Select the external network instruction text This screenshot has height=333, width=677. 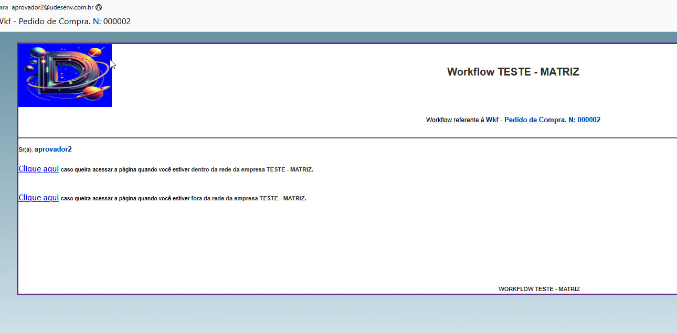(183, 198)
